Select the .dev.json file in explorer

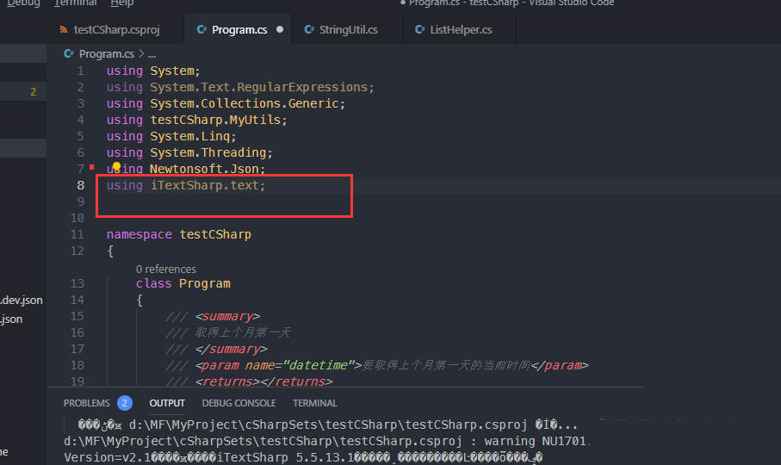tap(22, 300)
